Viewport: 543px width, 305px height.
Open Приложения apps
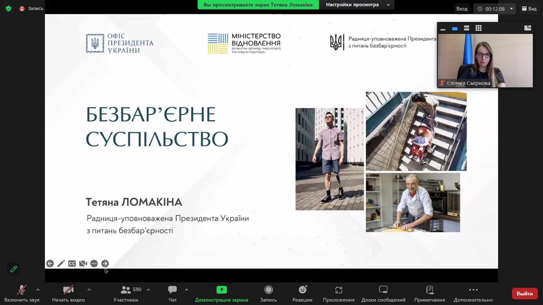[x=339, y=293]
